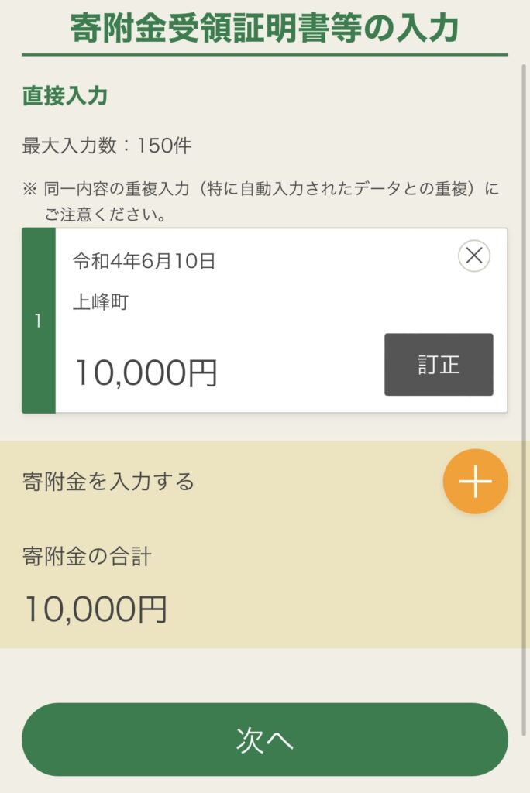
Task: Tap the orange plus icon to add a donation
Action: coord(475,482)
